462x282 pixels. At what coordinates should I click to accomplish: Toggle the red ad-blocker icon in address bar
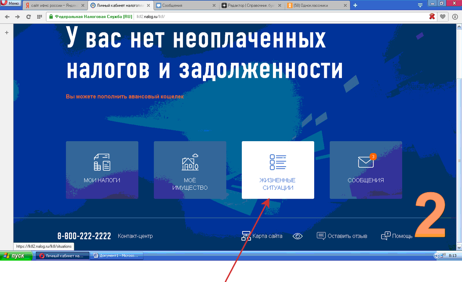[432, 17]
